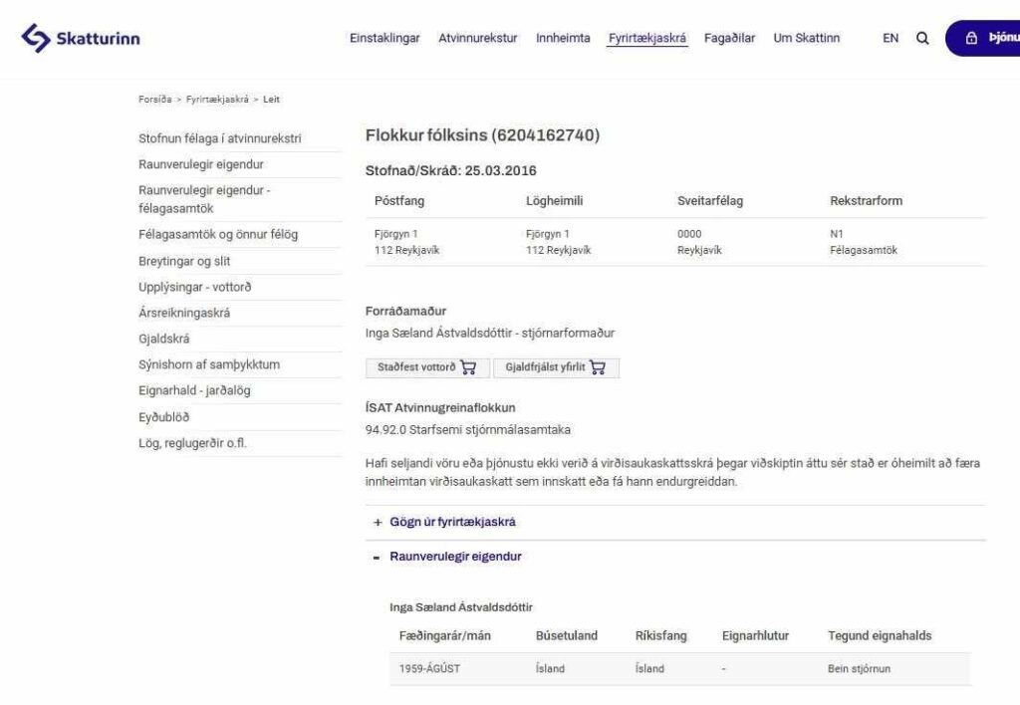Open Stofnun félaga í atvinnurekstri sidebar link
The height and width of the screenshot is (705, 1020).
219,138
